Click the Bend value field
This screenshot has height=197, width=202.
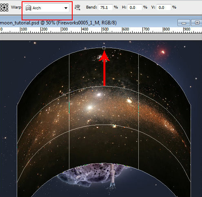[106, 7]
